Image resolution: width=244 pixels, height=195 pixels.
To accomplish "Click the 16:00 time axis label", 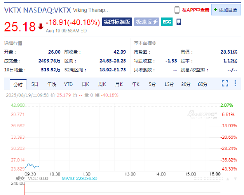I will pos(215,174).
